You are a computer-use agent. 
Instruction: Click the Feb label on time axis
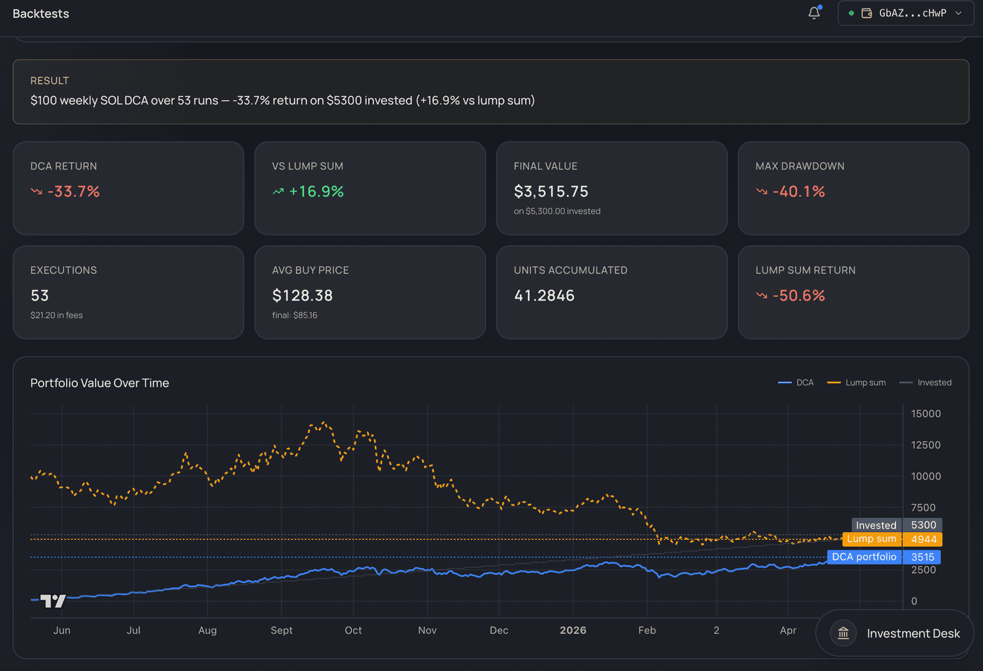coord(647,630)
